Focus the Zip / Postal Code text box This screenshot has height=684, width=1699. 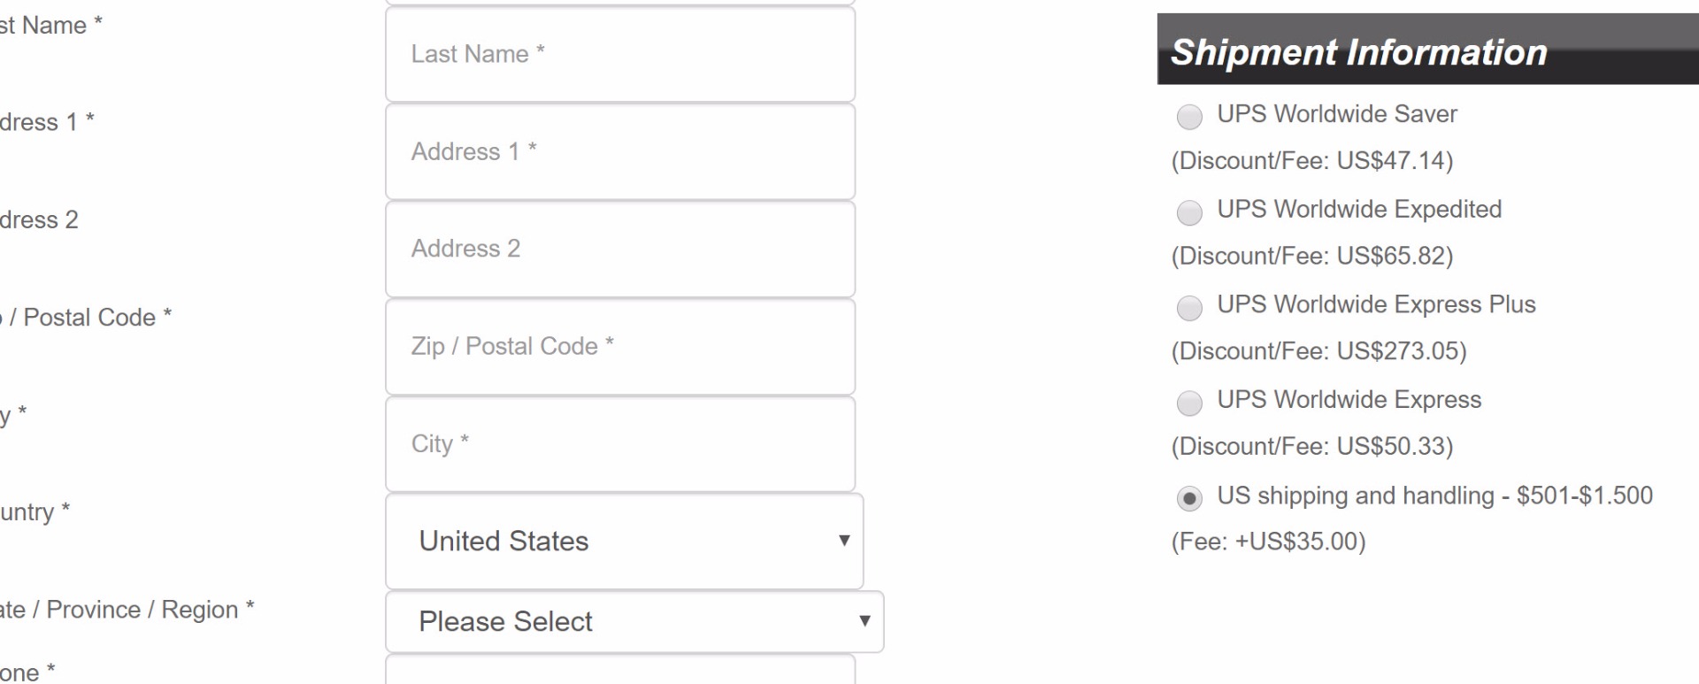(x=619, y=346)
